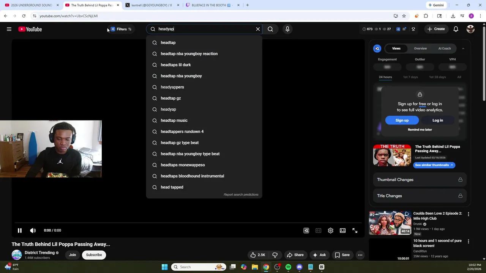Screen dimensions: 486x273
Task: Start voice search with microphone icon
Action: (287, 29)
